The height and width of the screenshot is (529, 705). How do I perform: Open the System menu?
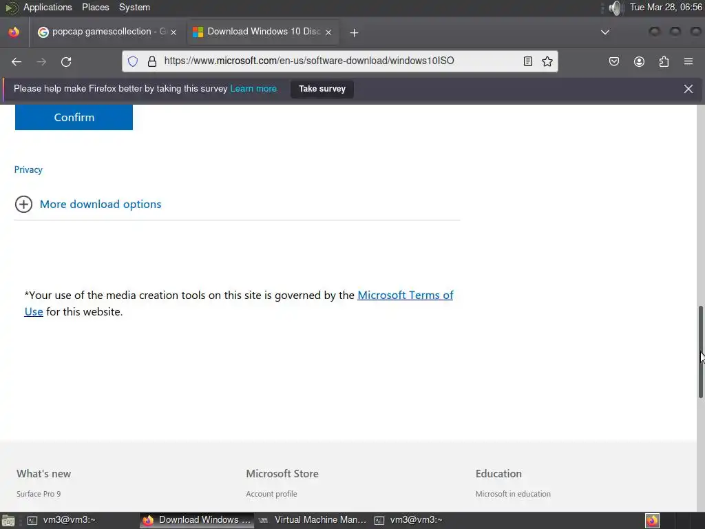tap(134, 8)
